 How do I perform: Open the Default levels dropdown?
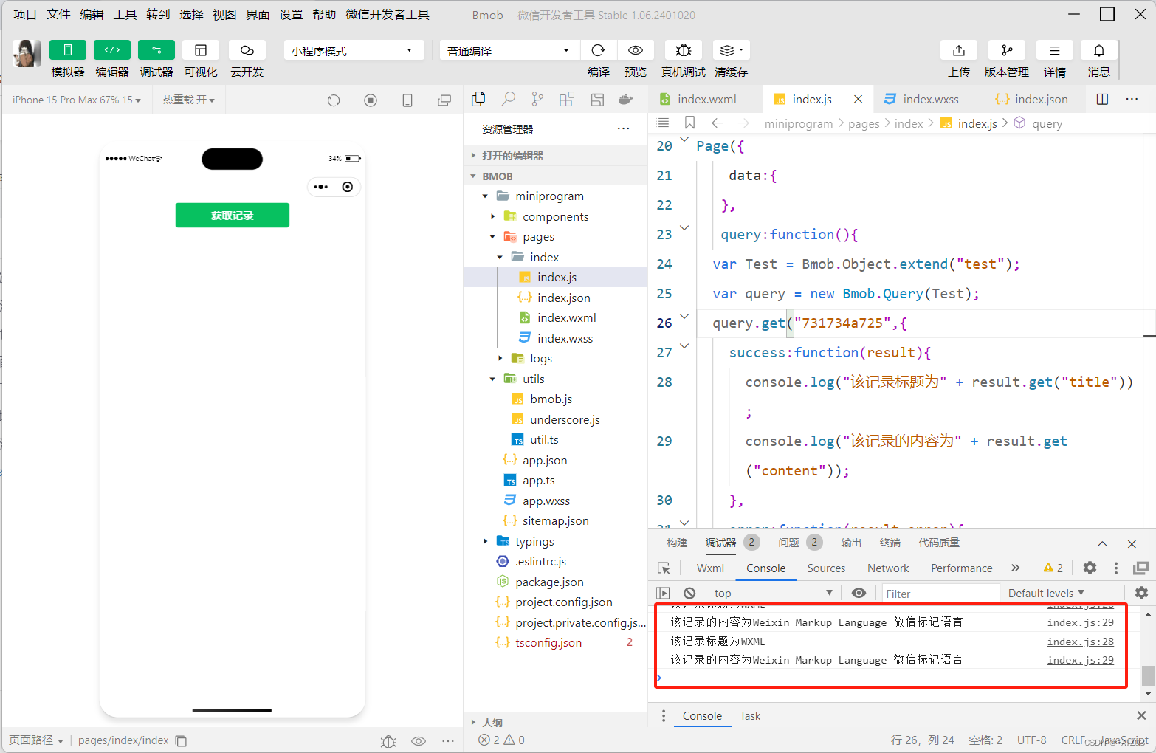(x=1046, y=593)
